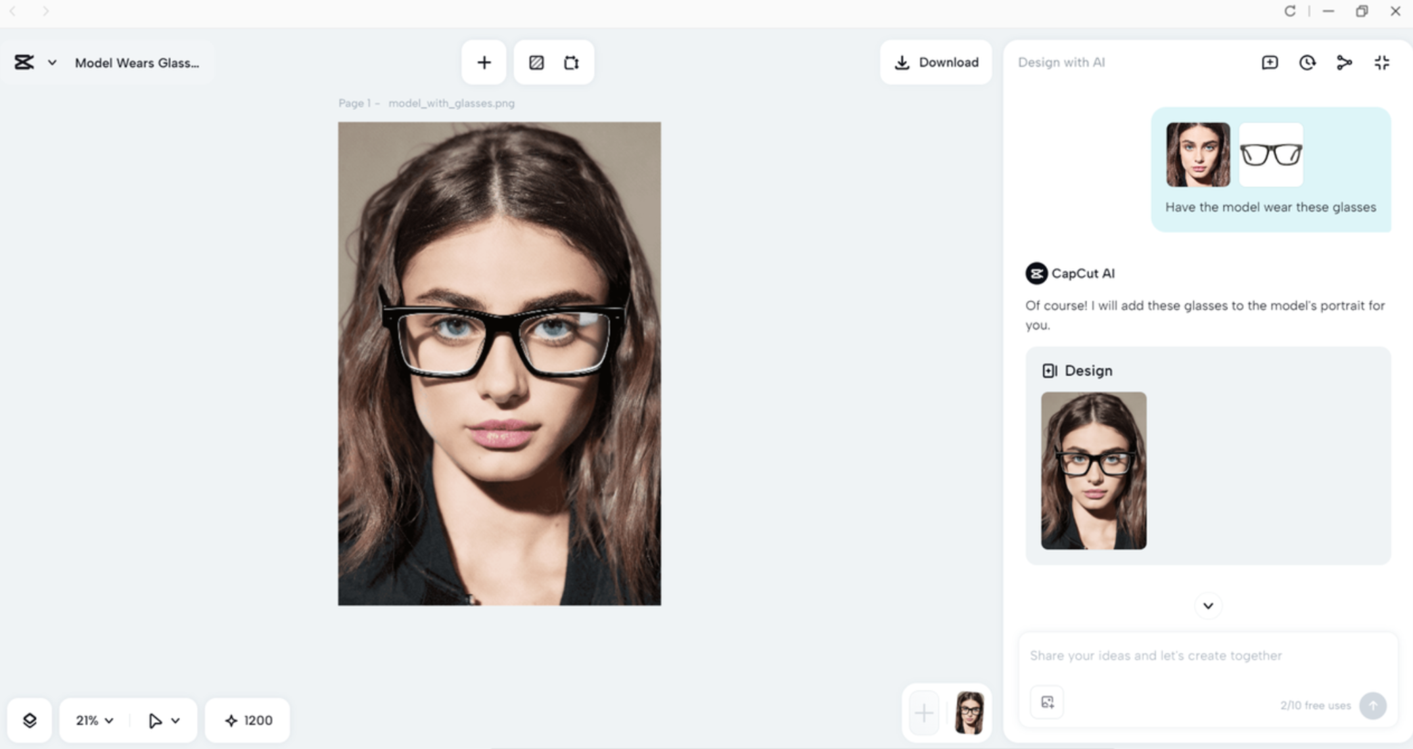Image resolution: width=1413 pixels, height=749 pixels.
Task: Collapse the Design with AI panel
Action: coord(1382,62)
